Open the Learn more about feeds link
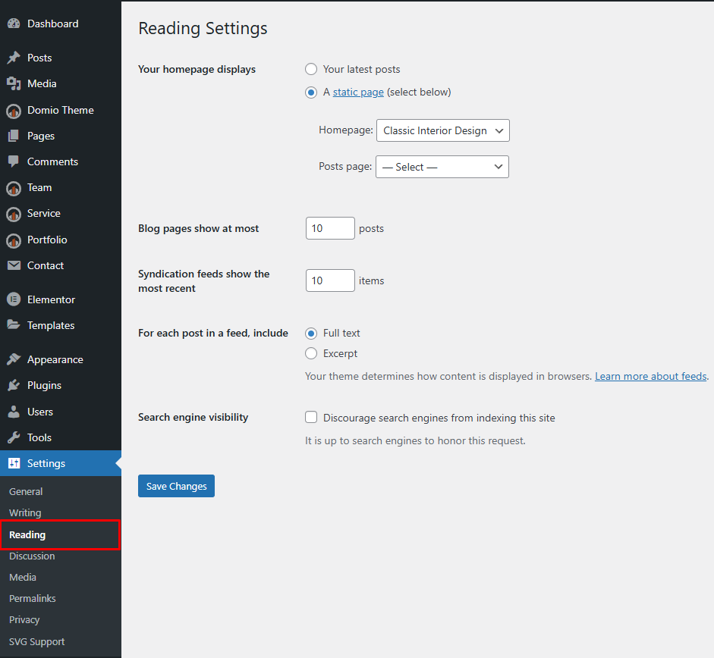This screenshot has width=714, height=658. pyautogui.click(x=650, y=375)
